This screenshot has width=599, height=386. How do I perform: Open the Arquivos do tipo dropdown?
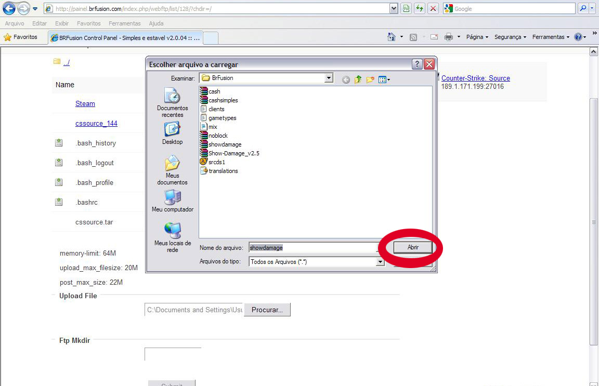pyautogui.click(x=380, y=262)
